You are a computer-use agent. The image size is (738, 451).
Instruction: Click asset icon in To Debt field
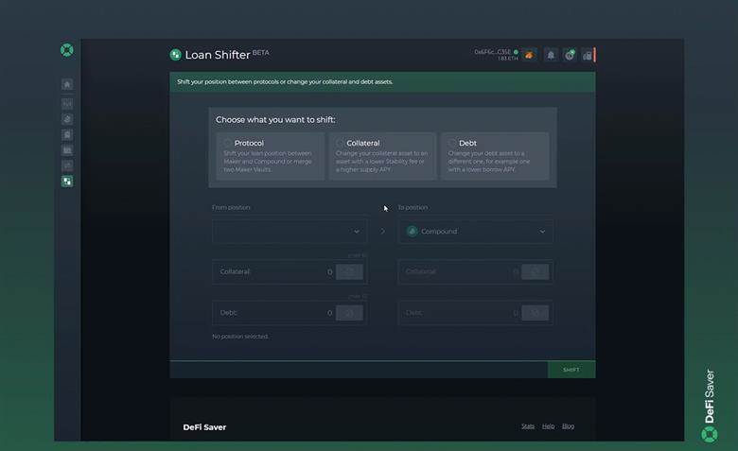pos(536,313)
